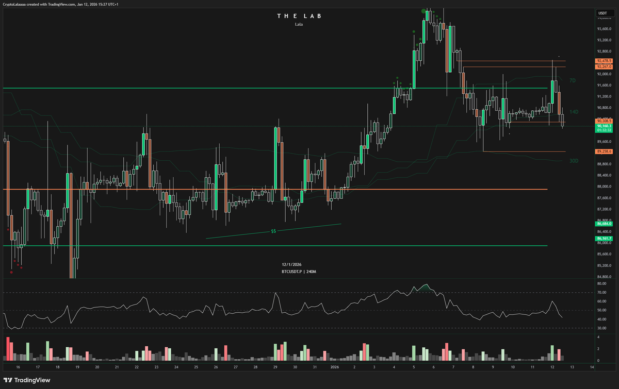The height and width of the screenshot is (389, 619).
Task: Click the 16 date on time axis
Action: click(18, 367)
